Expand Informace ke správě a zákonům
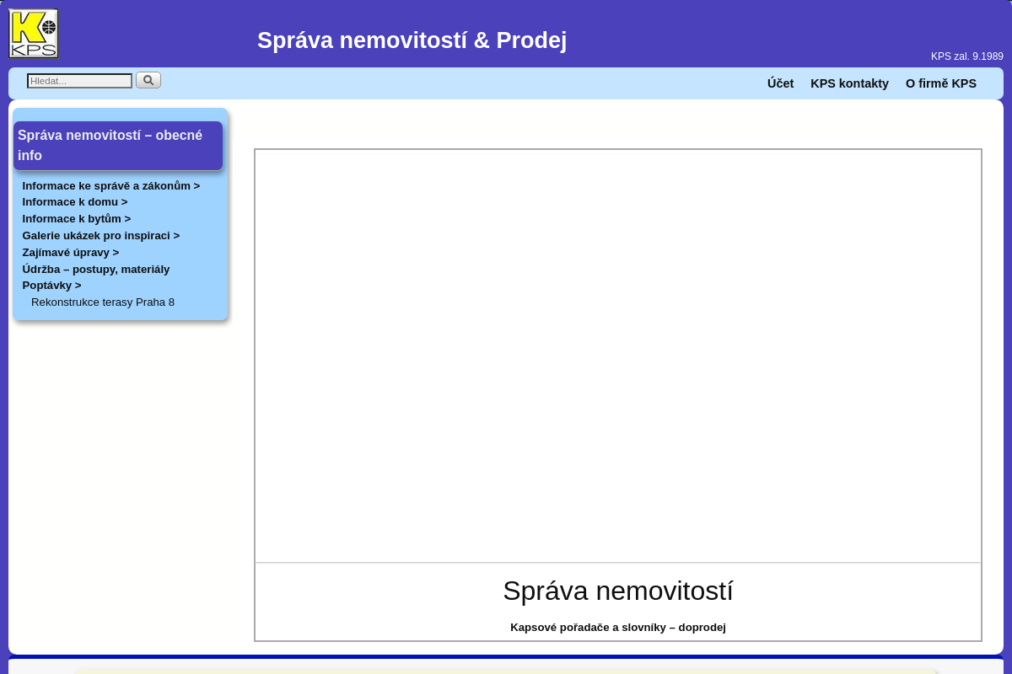 111,185
